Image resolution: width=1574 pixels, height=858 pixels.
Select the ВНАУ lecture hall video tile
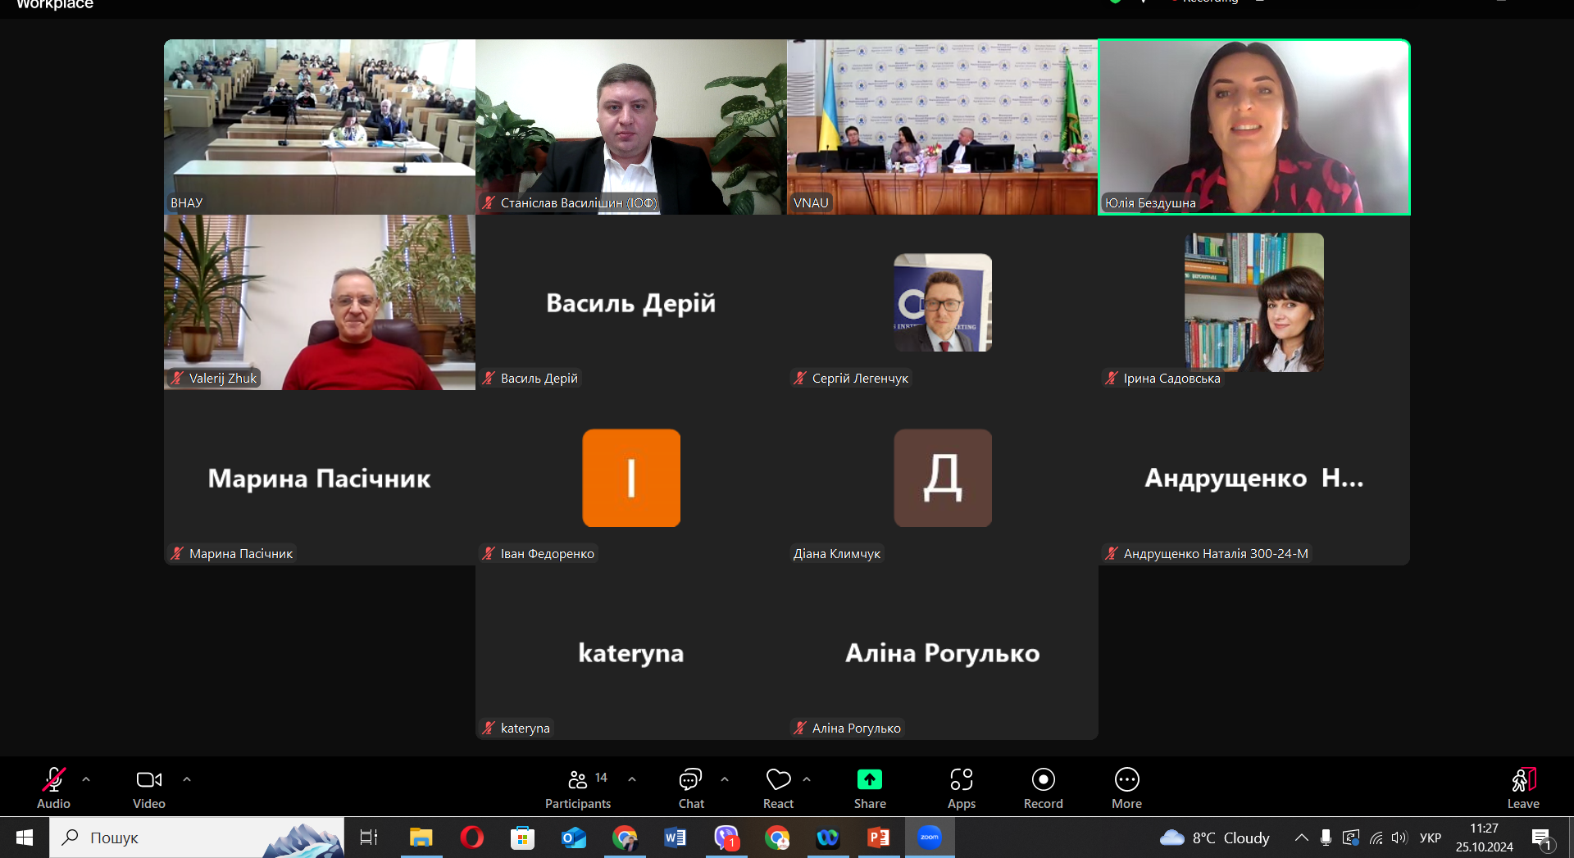[x=320, y=127]
